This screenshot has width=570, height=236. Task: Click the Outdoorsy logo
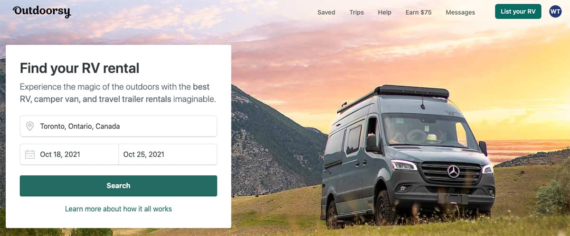42,11
